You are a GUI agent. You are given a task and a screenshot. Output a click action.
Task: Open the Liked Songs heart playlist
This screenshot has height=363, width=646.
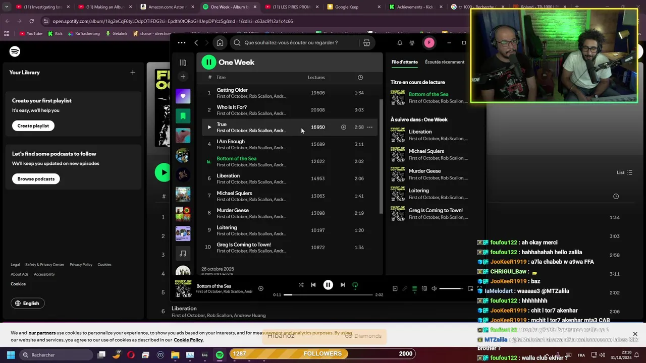183,96
